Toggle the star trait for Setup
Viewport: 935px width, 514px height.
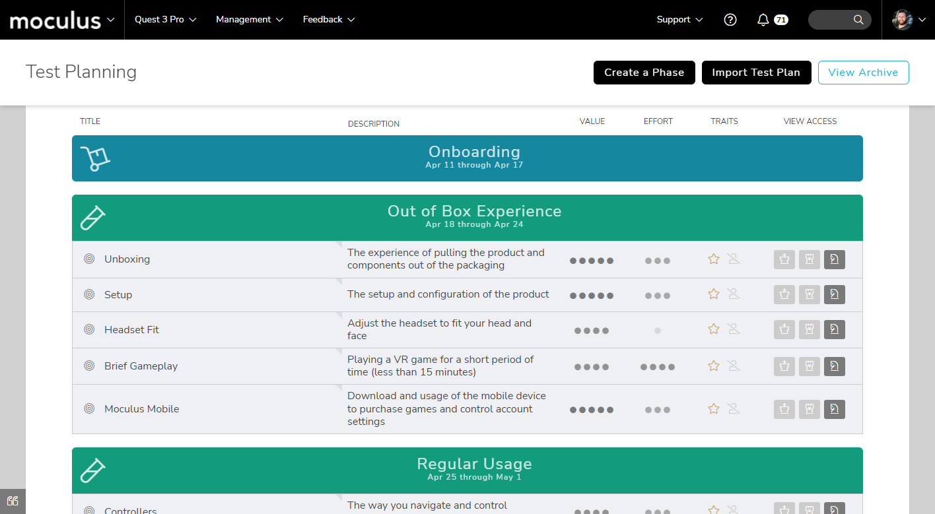tap(713, 294)
